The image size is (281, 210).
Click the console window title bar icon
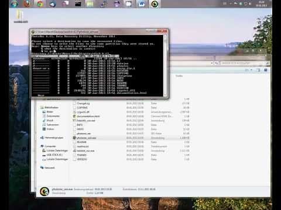(33, 32)
